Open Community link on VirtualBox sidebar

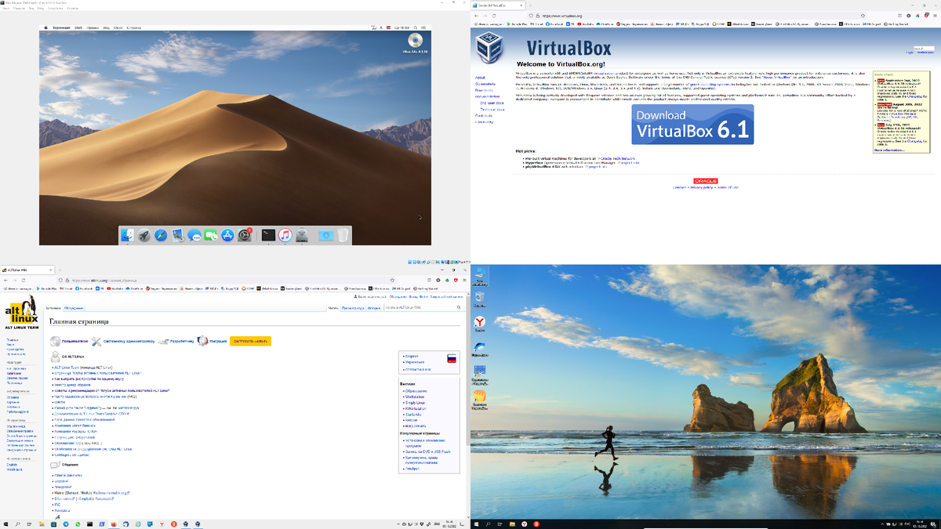[484, 121]
